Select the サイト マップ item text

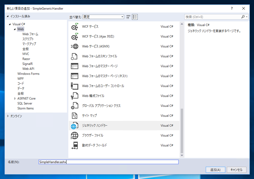point(89,116)
